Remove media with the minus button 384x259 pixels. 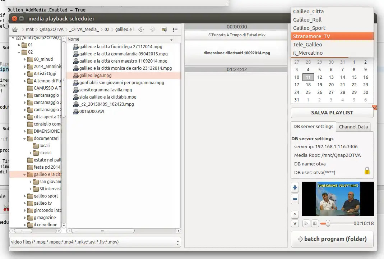[x=295, y=199]
